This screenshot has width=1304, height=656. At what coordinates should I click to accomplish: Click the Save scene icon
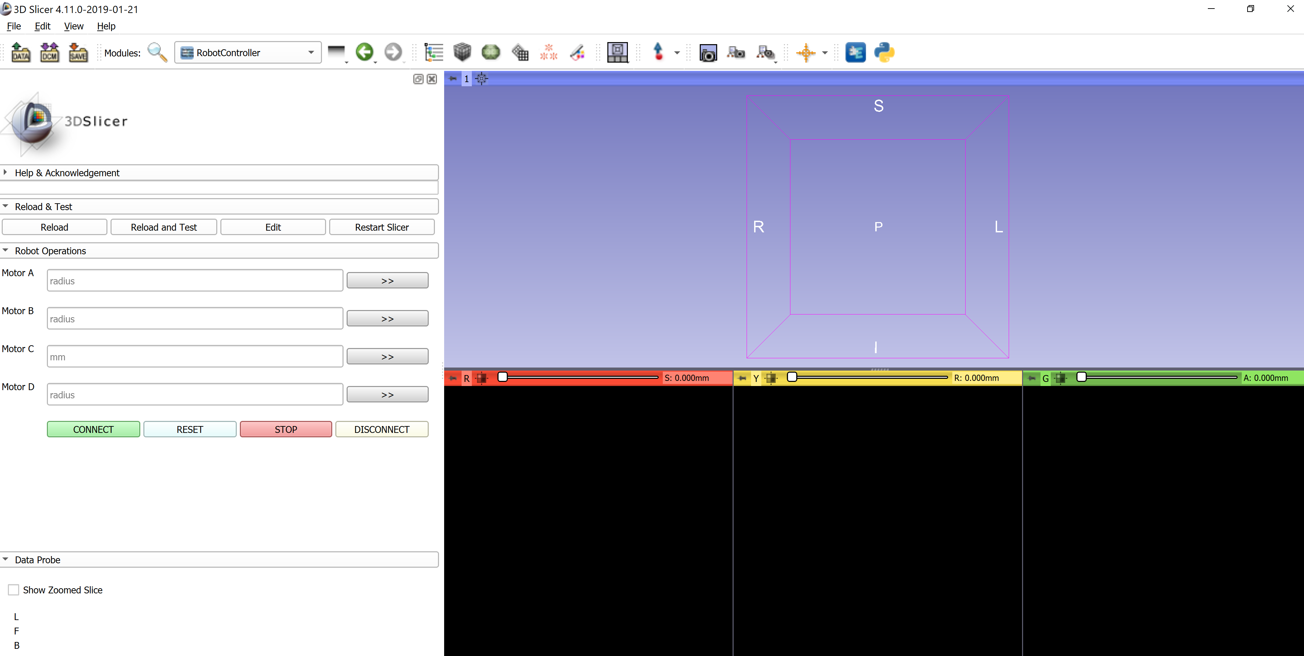(78, 52)
